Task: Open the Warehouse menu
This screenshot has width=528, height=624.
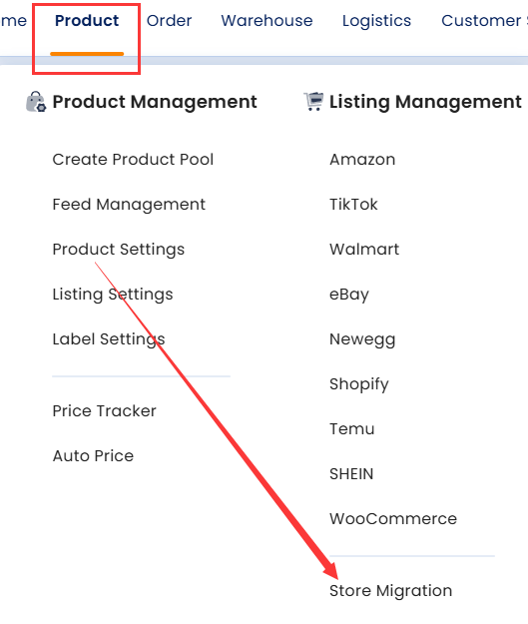Action: pyautogui.click(x=266, y=21)
